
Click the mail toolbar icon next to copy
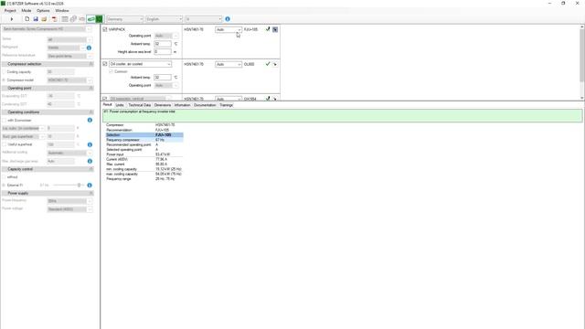click(81, 19)
